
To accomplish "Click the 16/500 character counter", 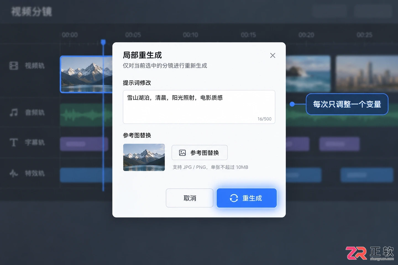I will pos(265,119).
